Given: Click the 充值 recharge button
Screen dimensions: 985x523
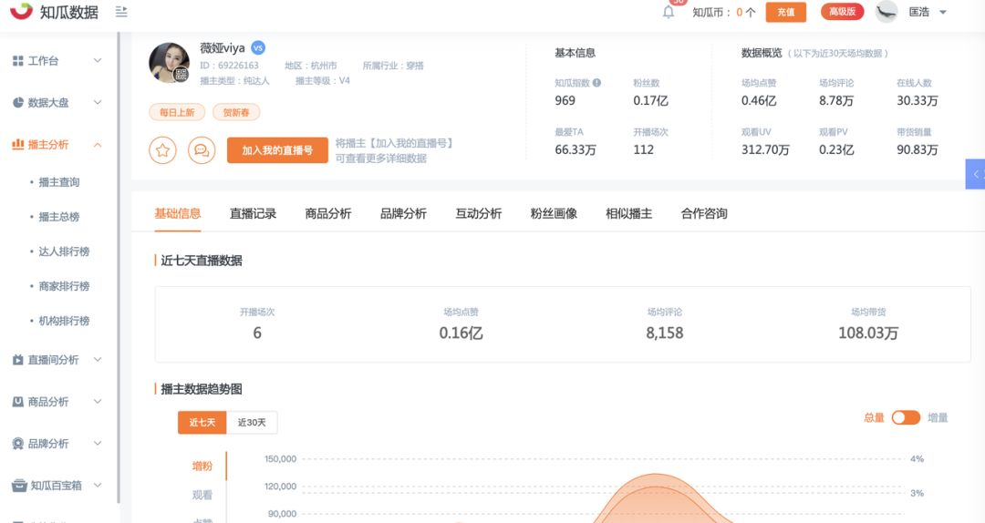Looking at the screenshot, I should [786, 12].
